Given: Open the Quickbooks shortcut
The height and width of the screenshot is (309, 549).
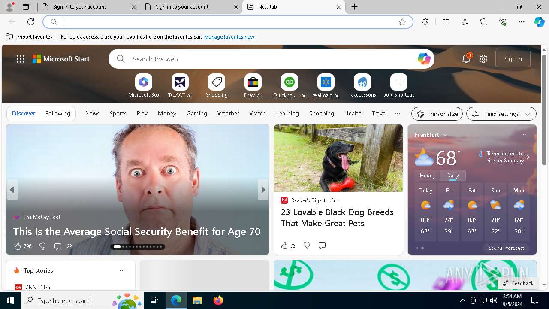Looking at the screenshot, I should (x=290, y=86).
